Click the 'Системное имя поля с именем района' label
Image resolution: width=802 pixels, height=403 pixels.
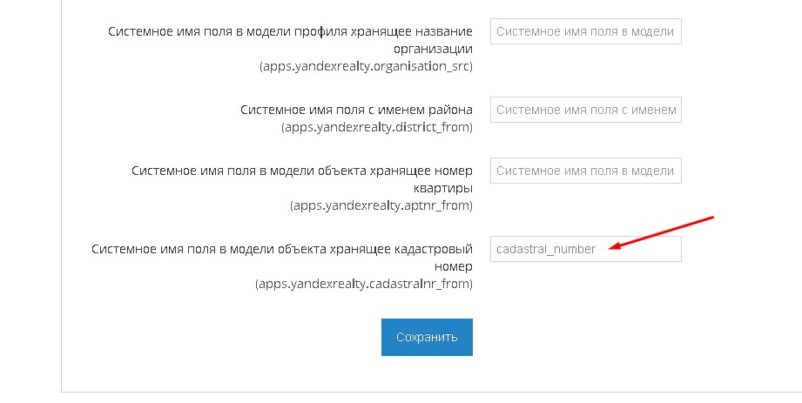tap(356, 110)
